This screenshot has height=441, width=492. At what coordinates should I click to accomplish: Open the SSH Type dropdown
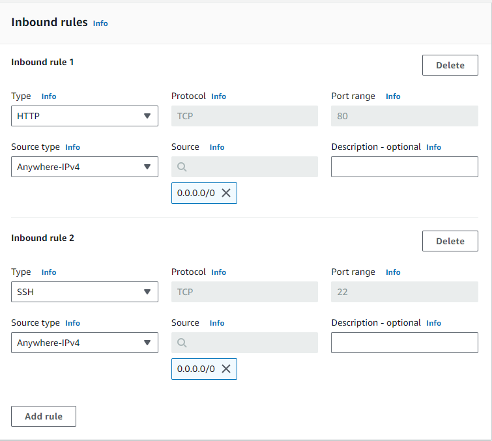[85, 292]
